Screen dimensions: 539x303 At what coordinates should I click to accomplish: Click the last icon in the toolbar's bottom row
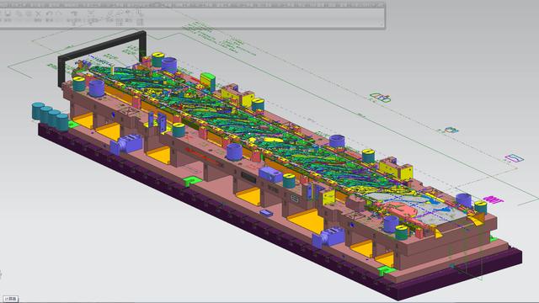(140, 22)
